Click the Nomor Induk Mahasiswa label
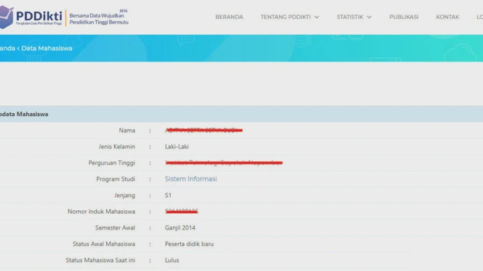483x271 pixels. [x=101, y=211]
